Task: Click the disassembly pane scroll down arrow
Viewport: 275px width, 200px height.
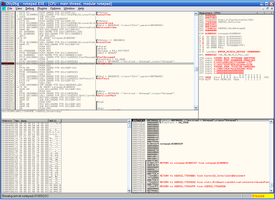Action: 196,108
